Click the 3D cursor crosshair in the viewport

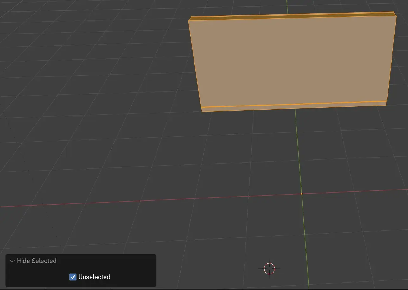point(269,268)
